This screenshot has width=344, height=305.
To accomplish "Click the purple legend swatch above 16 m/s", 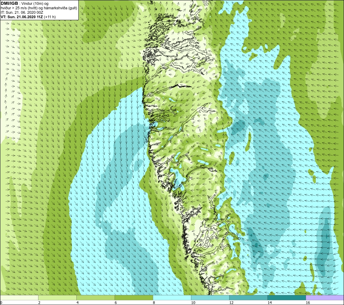I will tap(325, 297).
